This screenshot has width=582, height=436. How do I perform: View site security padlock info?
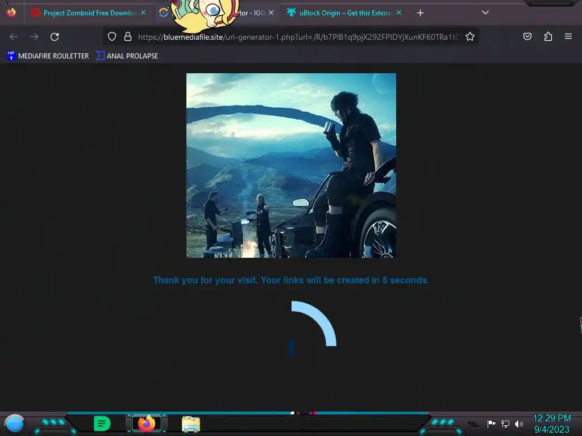coord(128,37)
